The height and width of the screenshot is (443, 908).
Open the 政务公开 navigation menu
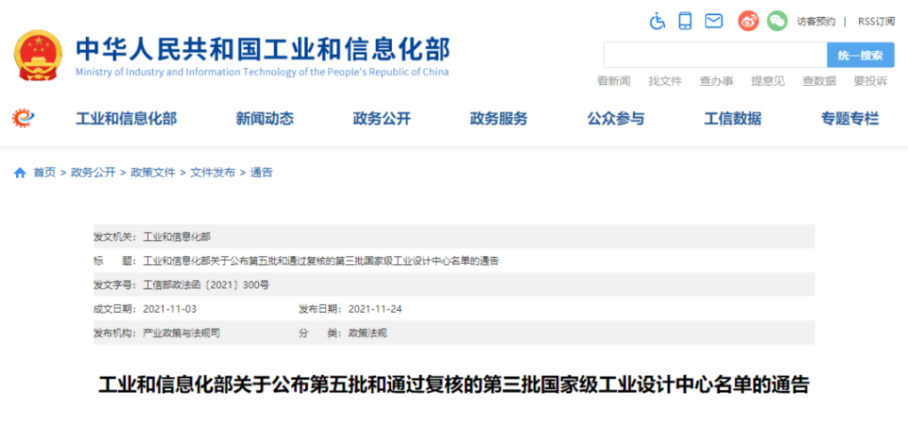381,119
